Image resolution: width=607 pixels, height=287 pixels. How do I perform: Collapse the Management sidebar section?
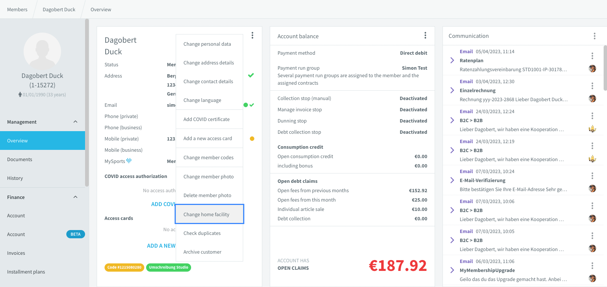[x=75, y=122]
